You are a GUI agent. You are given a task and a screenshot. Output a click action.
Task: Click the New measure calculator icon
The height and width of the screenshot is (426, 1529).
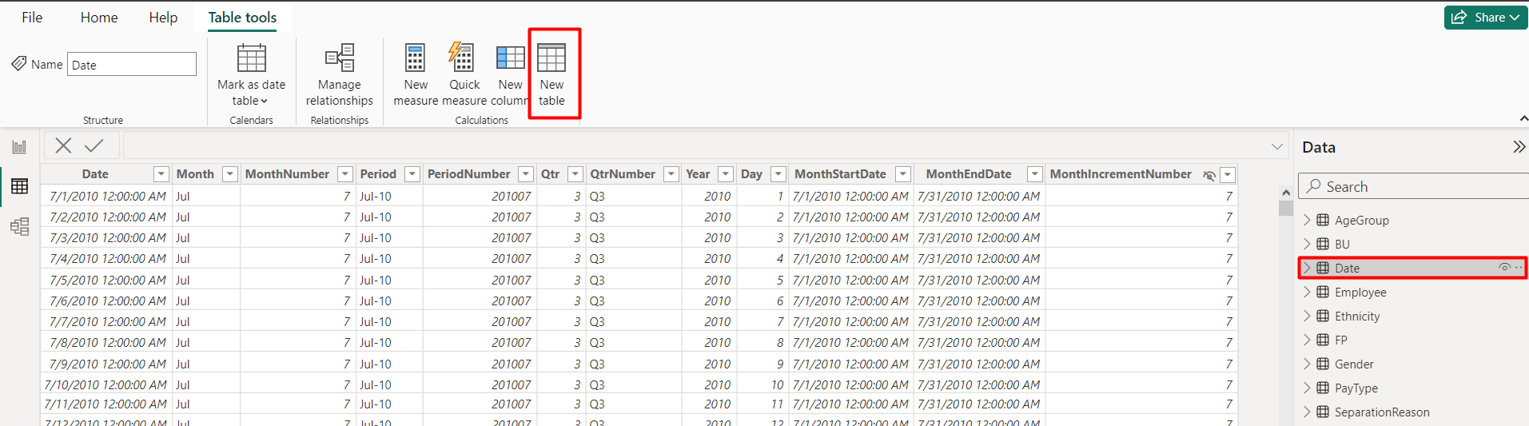coord(415,58)
